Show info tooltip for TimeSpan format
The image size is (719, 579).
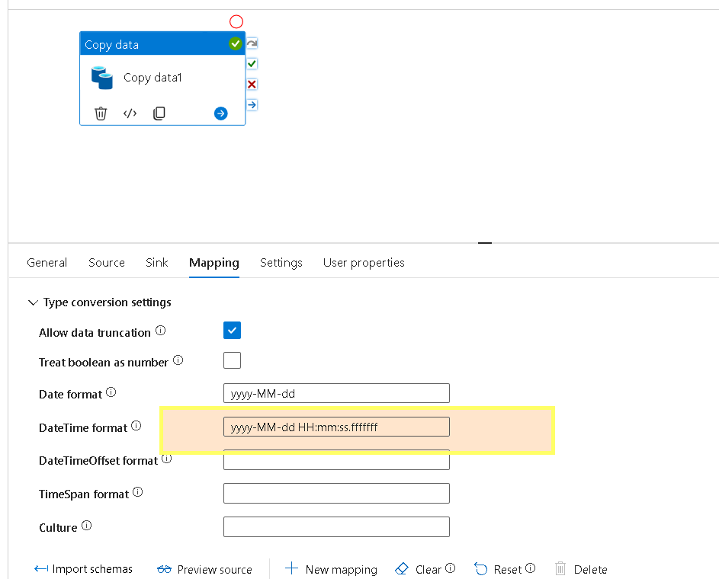click(x=137, y=492)
